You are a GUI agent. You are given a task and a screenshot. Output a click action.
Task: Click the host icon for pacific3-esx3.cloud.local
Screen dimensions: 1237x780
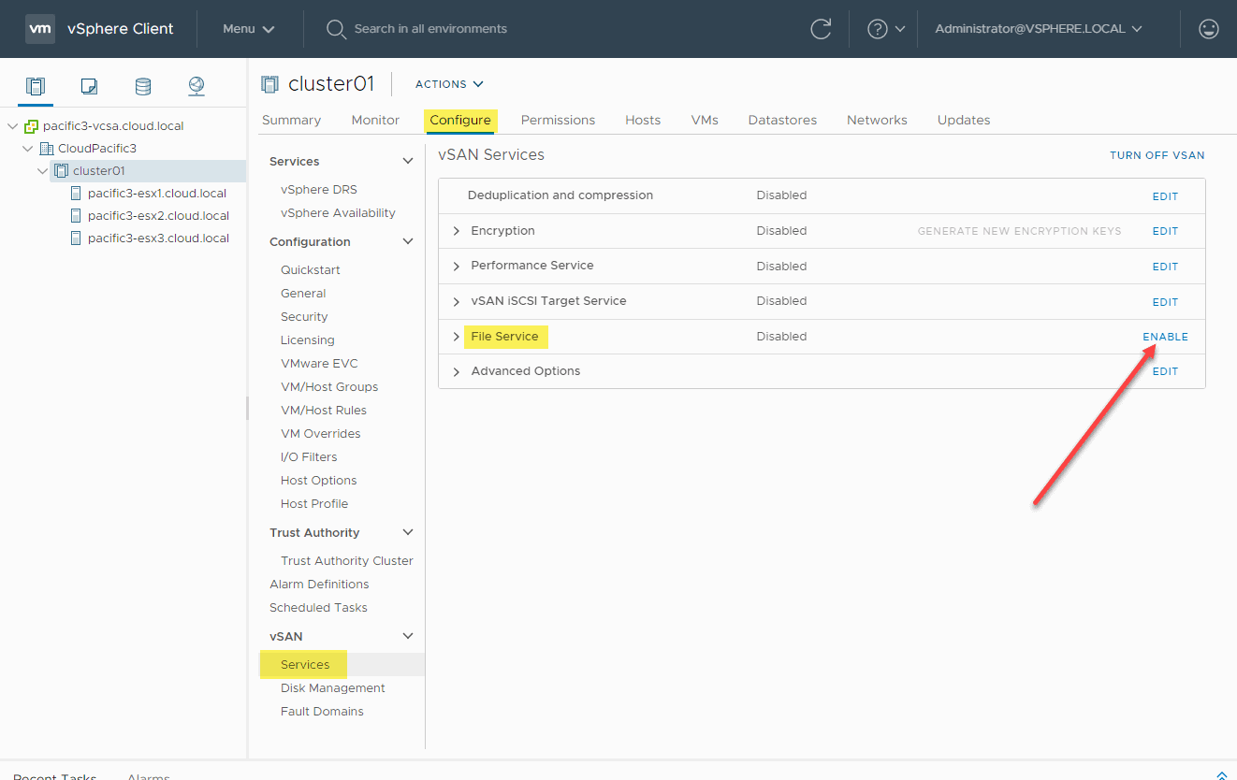coord(78,238)
